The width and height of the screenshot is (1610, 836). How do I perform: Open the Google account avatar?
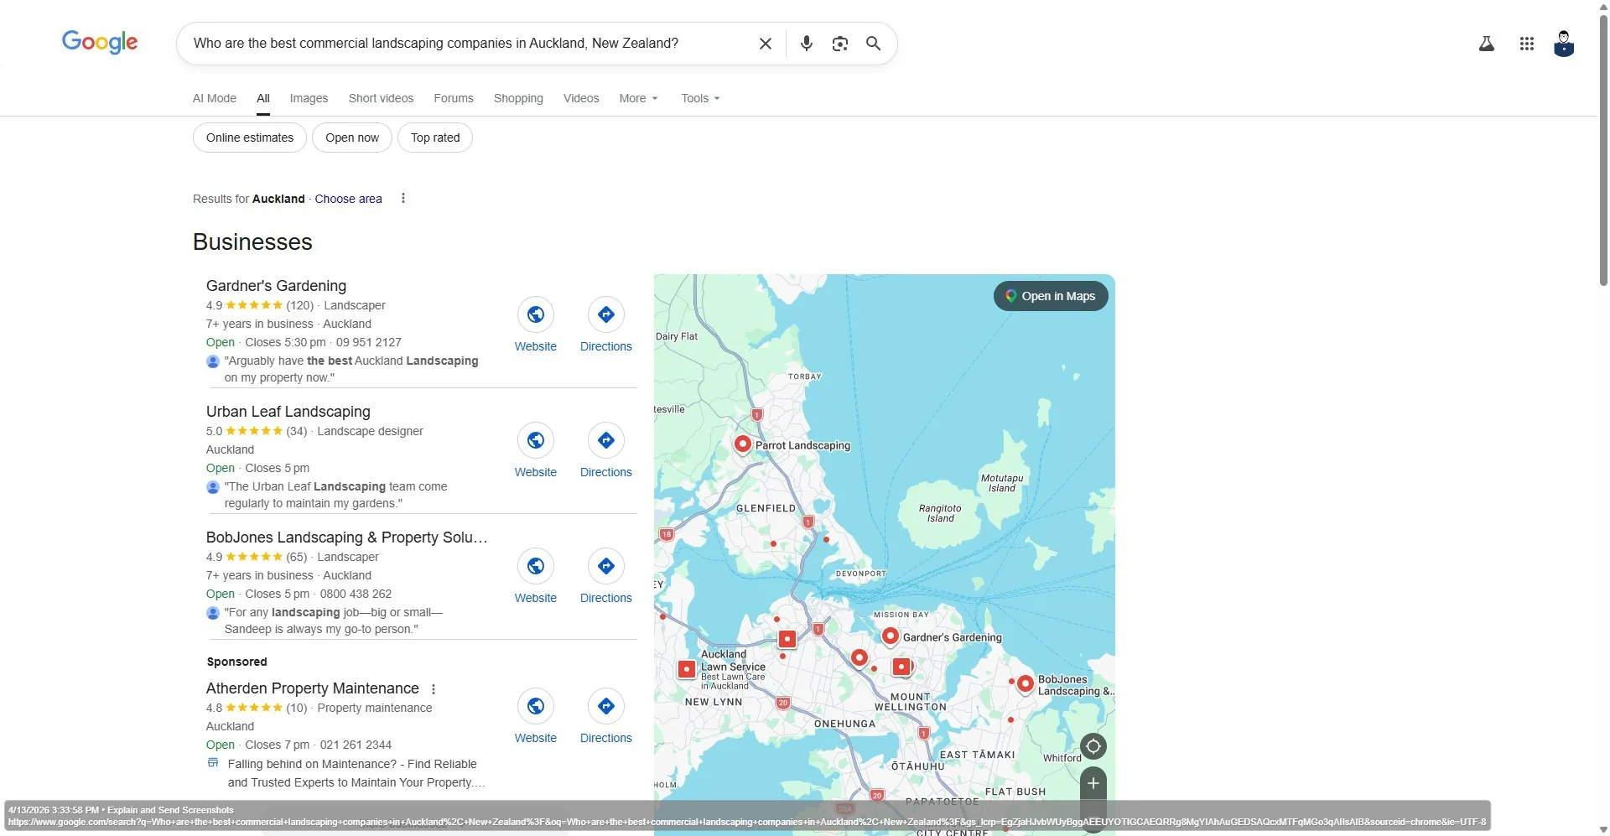pos(1563,44)
